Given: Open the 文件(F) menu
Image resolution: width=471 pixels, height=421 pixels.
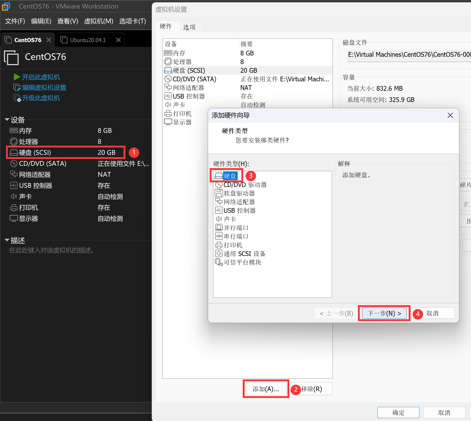Looking at the screenshot, I should coord(15,21).
